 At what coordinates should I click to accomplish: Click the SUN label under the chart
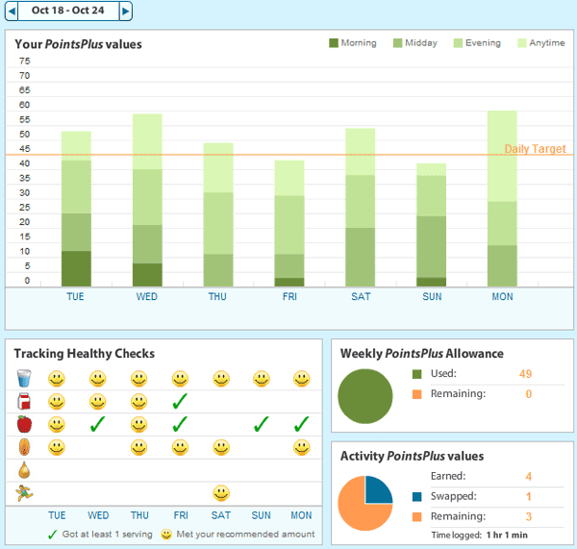click(x=432, y=296)
